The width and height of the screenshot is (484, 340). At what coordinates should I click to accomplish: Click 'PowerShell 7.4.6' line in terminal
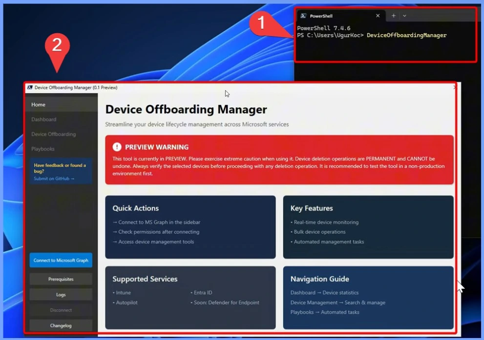click(x=323, y=28)
